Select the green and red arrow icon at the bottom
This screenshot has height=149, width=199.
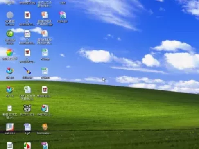pyautogui.click(x=27, y=146)
